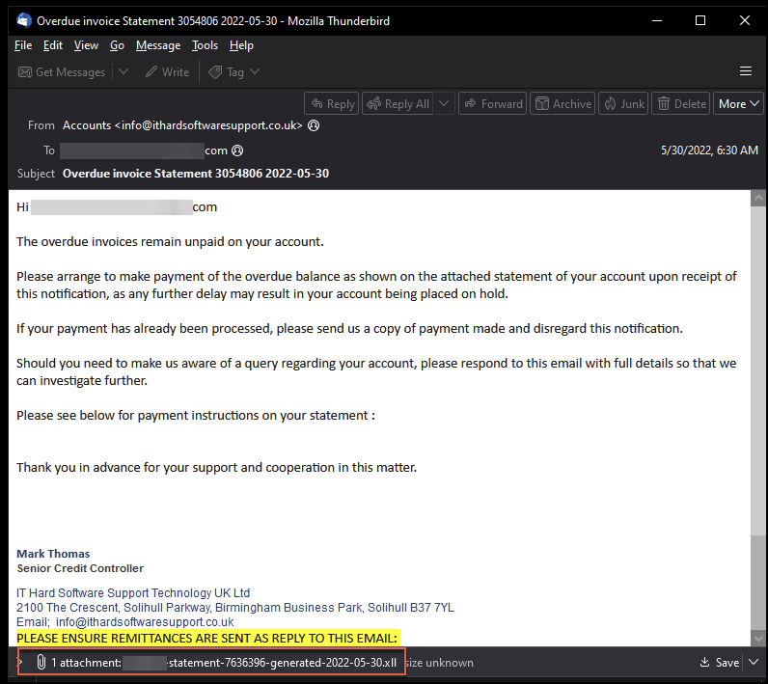Delete this message
This screenshot has height=684, width=768.
(680, 104)
